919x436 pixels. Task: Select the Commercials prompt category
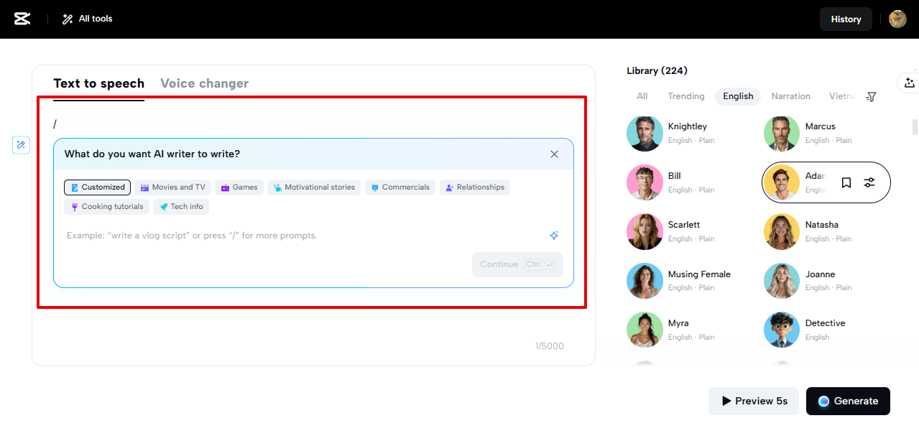tap(400, 187)
